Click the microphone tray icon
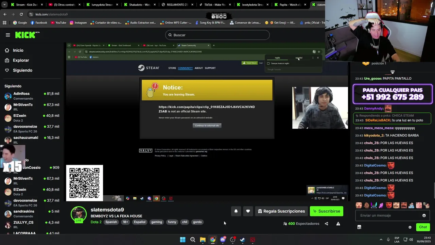The image size is (435, 245). [x=388, y=240]
